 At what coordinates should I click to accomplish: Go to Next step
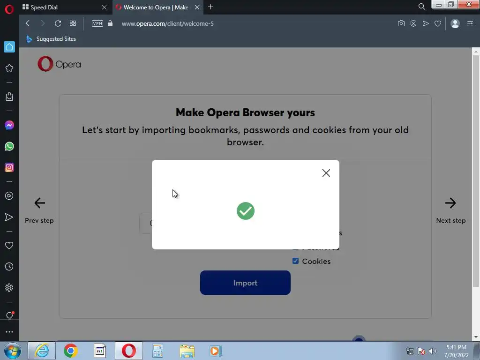pyautogui.click(x=450, y=210)
